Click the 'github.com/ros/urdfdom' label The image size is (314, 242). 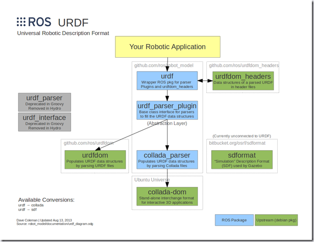pyautogui.click(x=89, y=143)
